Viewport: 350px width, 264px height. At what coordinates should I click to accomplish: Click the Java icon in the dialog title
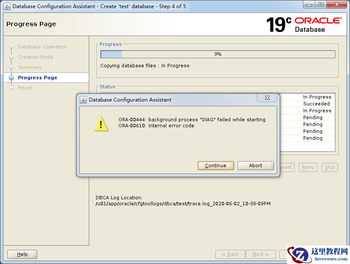click(83, 100)
